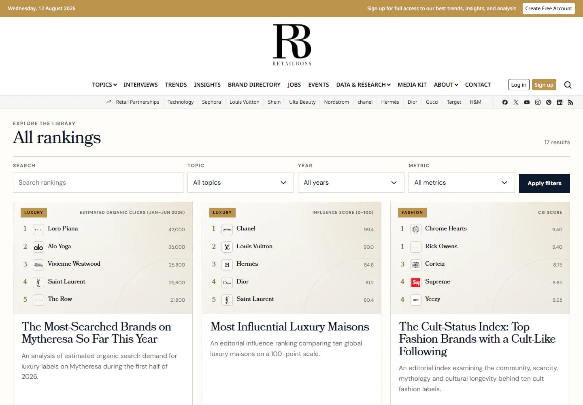Open the Contact nav item
Image resolution: width=583 pixels, height=405 pixels.
tap(478, 85)
